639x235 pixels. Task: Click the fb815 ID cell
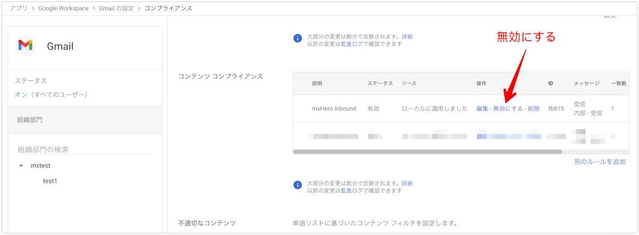coord(556,108)
